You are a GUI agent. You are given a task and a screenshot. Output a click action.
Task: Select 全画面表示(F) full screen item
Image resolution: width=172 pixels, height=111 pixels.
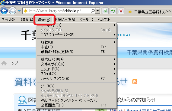(x=76, y=105)
